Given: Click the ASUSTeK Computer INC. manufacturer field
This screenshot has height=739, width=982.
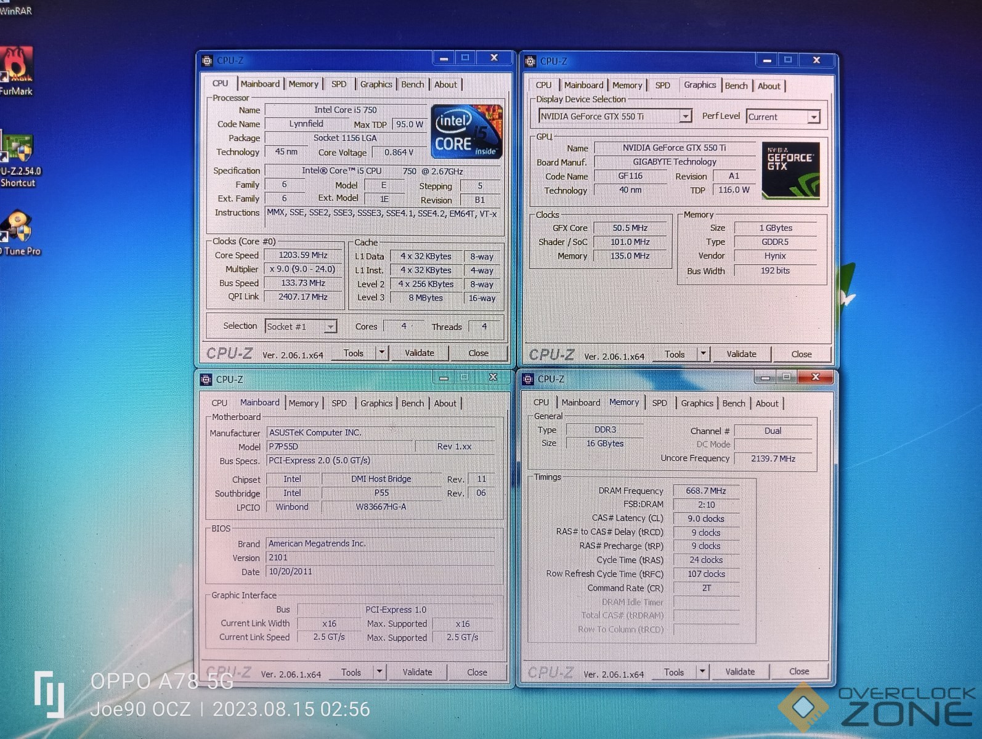Looking at the screenshot, I should pyautogui.click(x=380, y=432).
